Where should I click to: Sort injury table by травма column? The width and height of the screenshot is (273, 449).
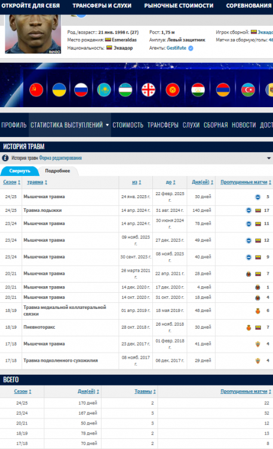click(x=37, y=182)
